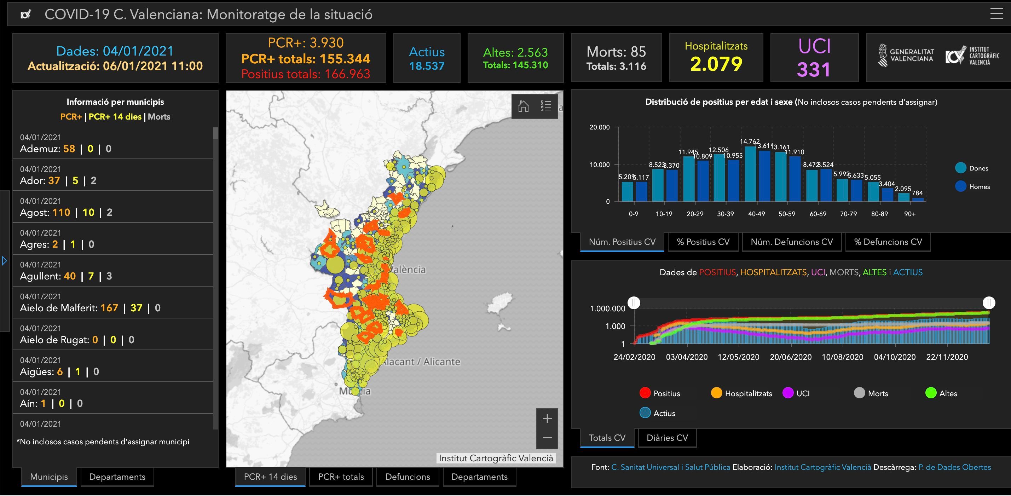Select the Ademuz row in list
The height and width of the screenshot is (496, 1011).
tap(112, 143)
